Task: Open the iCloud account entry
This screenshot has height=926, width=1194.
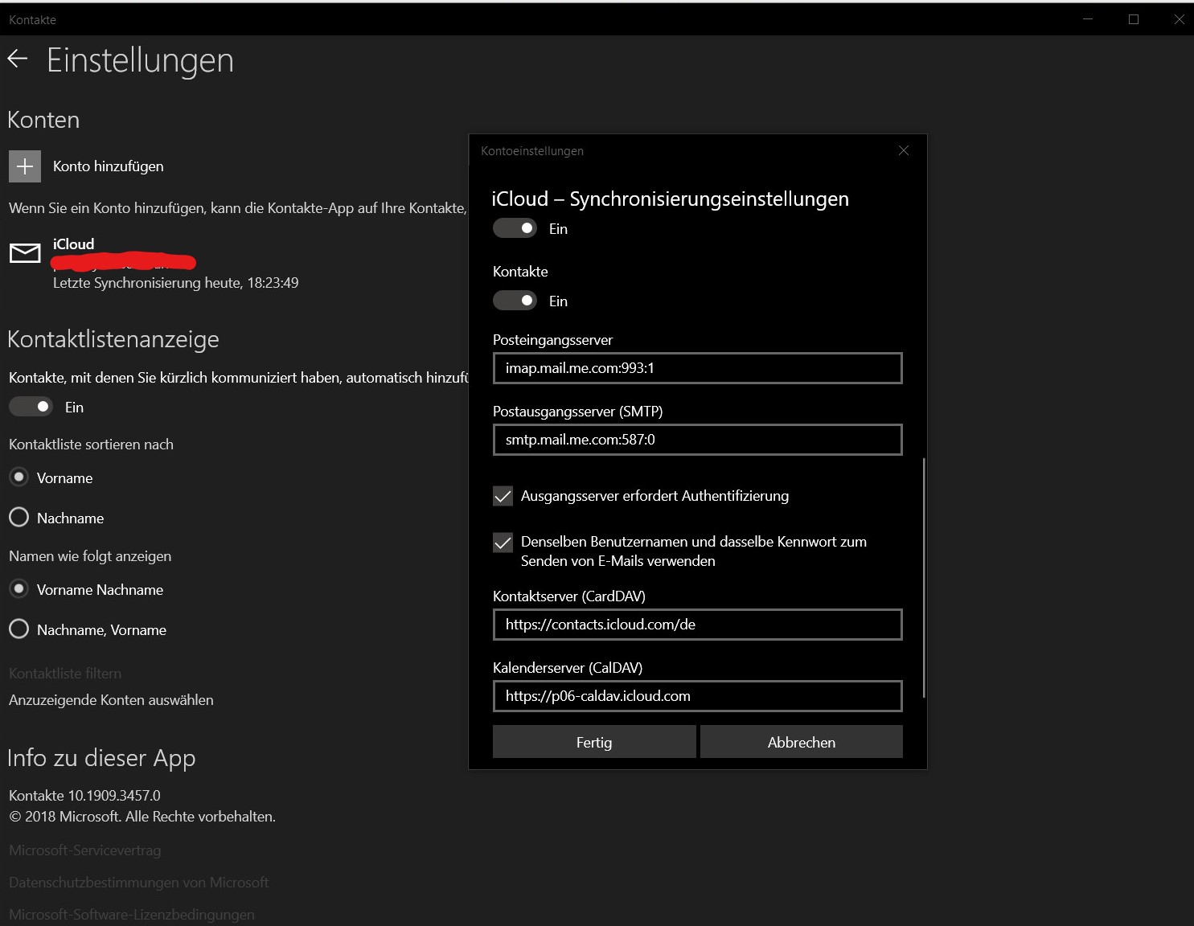Action: coord(153,263)
